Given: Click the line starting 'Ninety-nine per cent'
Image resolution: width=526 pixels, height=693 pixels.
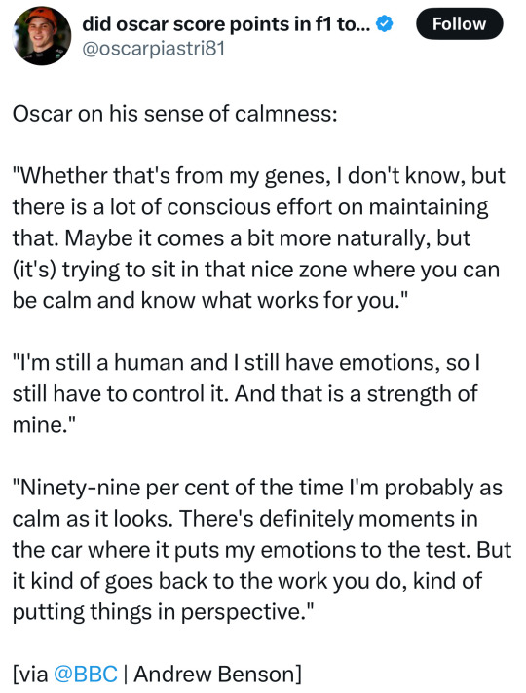Looking at the screenshot, I should (257, 488).
